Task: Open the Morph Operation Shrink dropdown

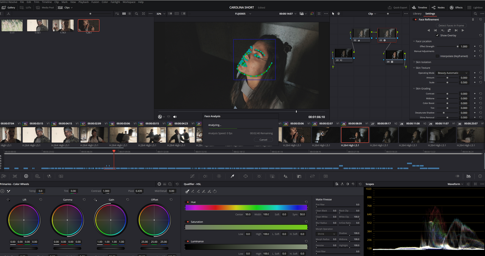Action: tap(326, 234)
